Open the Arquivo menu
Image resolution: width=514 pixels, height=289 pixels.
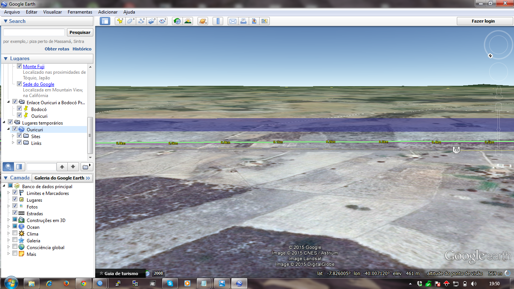click(x=12, y=12)
